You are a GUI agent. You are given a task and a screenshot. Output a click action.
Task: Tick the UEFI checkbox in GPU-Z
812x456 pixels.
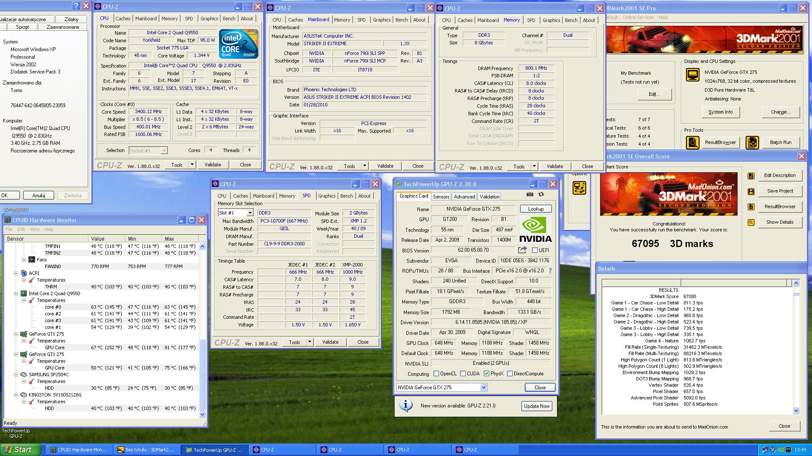[535, 250]
